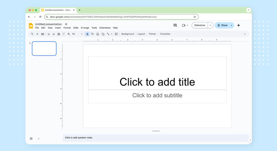The image size is (277, 151).
Task: Open the camera meeting dropdown arrow
Action: (x=188, y=25)
